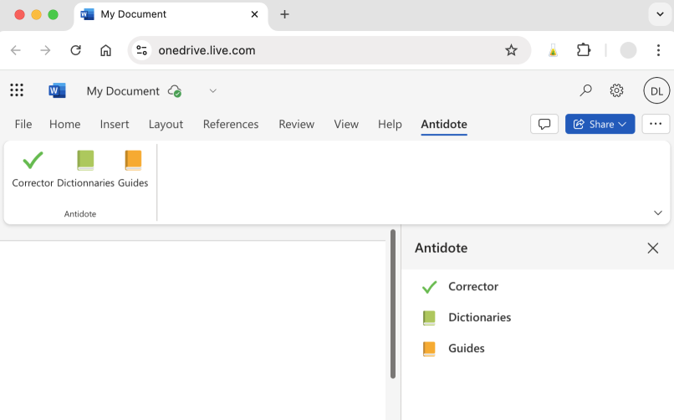Open Dictionaries from the Antidote ribbon
The image size is (674, 420).
(x=85, y=161)
